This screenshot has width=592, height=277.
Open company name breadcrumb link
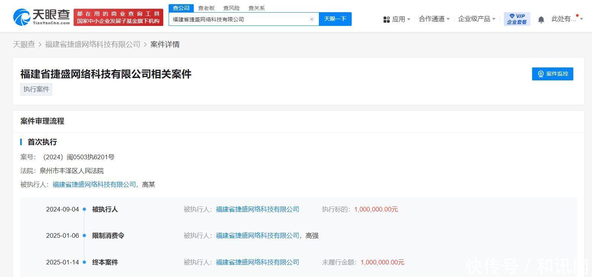pos(93,45)
